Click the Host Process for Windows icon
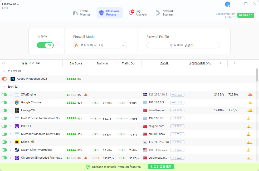This screenshot has height=171, width=259. (x=17, y=118)
